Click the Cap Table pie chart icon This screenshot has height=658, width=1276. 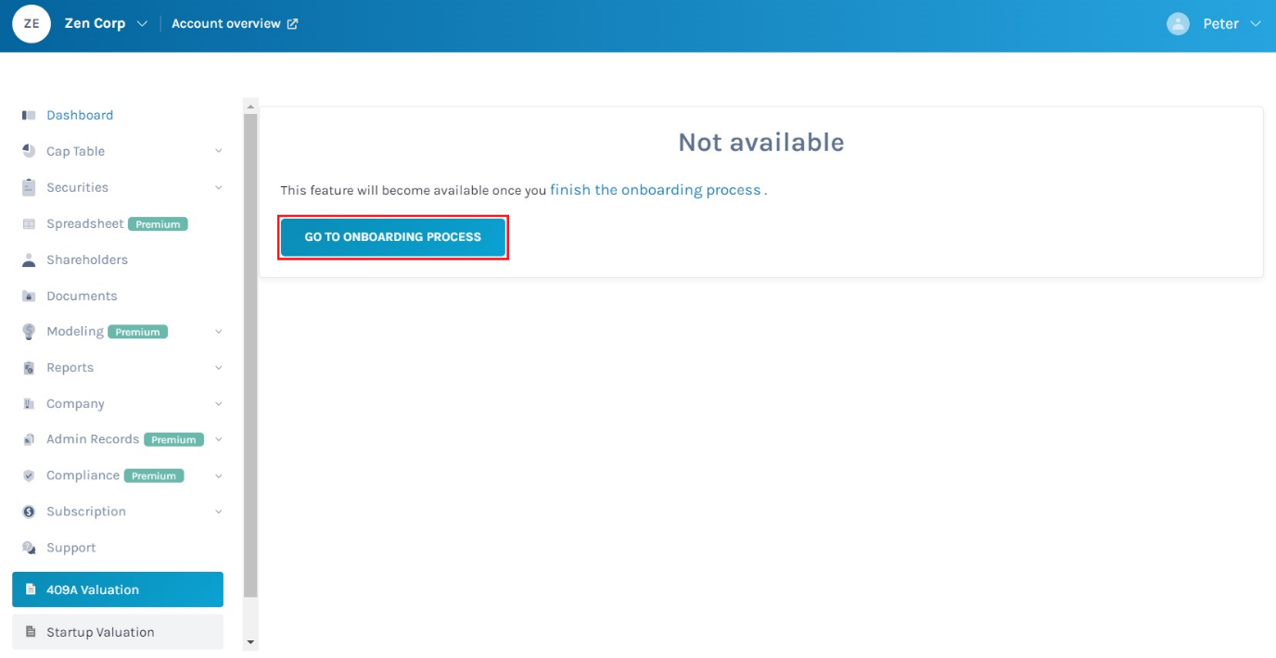(x=29, y=151)
